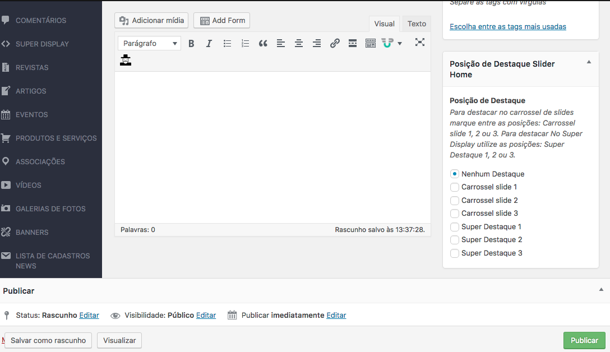
Task: Click the green U shortcode icon
Action: (387, 43)
